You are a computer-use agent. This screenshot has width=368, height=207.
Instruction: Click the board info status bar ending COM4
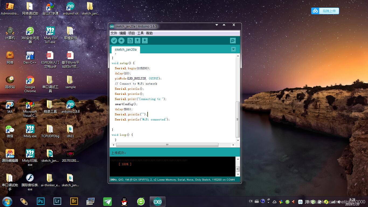pyautogui.click(x=172, y=180)
